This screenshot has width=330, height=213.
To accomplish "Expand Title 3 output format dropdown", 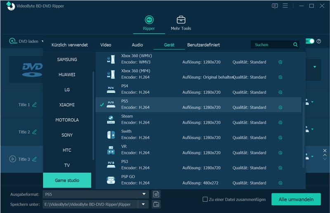I will 312,157.
